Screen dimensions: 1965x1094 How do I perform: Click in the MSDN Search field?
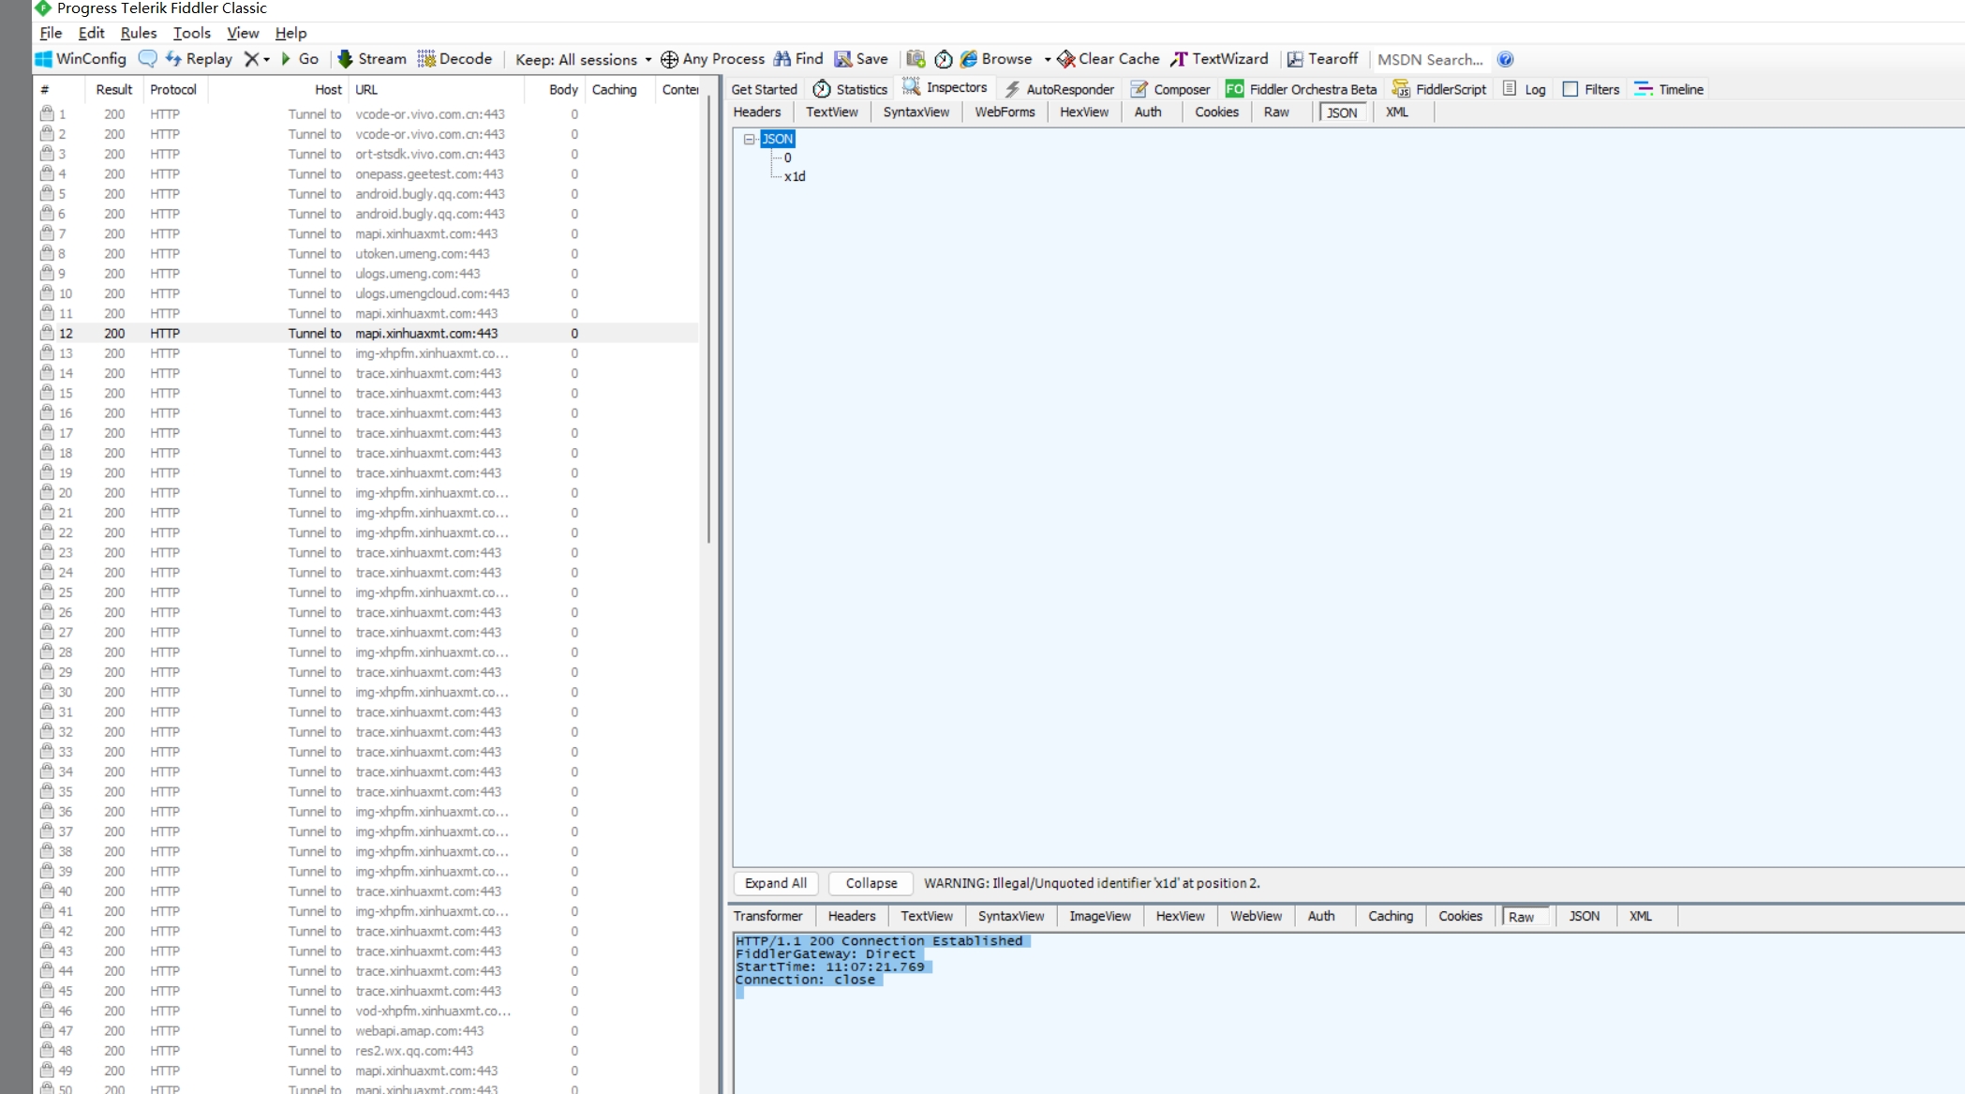(1431, 59)
